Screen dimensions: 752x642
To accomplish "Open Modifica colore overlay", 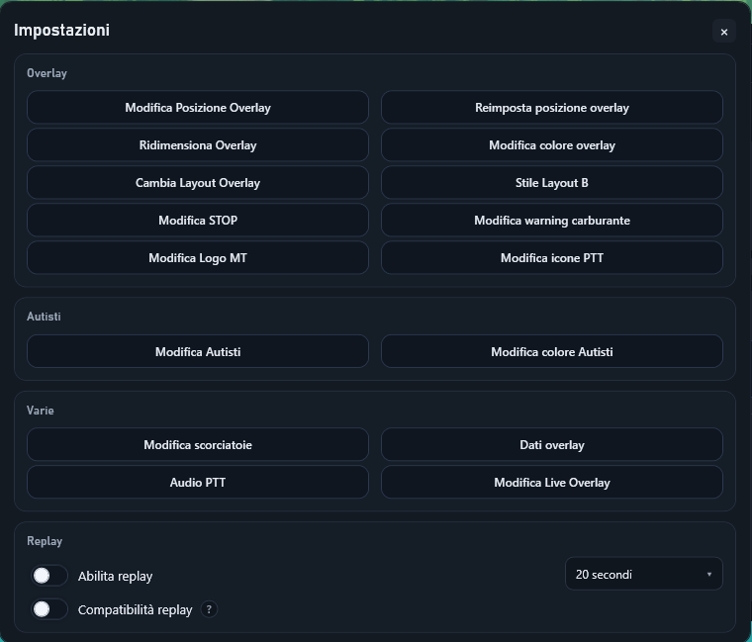I will click(x=551, y=145).
